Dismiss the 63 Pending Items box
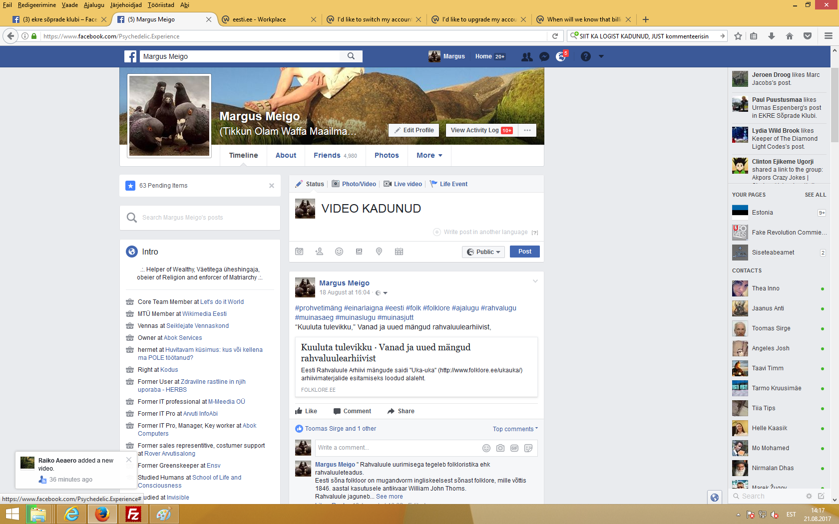839x524 pixels. click(x=272, y=186)
